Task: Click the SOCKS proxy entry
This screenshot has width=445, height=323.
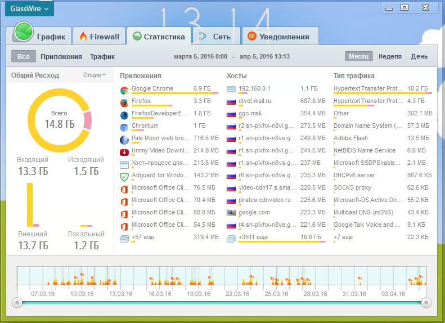Action: 383,187
